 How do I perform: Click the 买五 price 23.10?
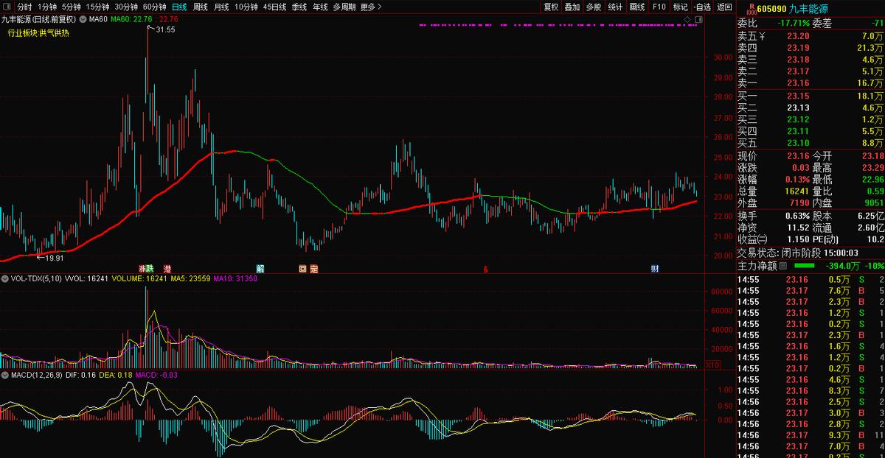798,143
